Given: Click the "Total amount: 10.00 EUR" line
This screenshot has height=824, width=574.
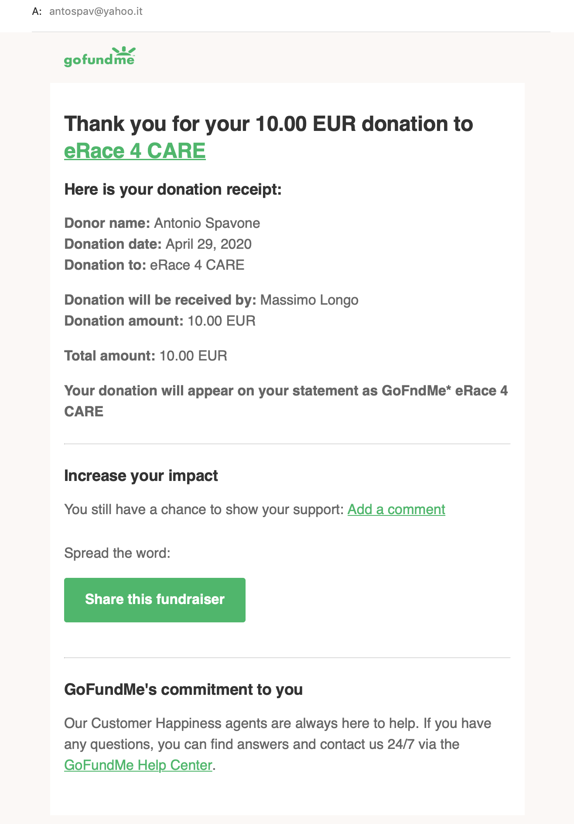Looking at the screenshot, I should (145, 356).
